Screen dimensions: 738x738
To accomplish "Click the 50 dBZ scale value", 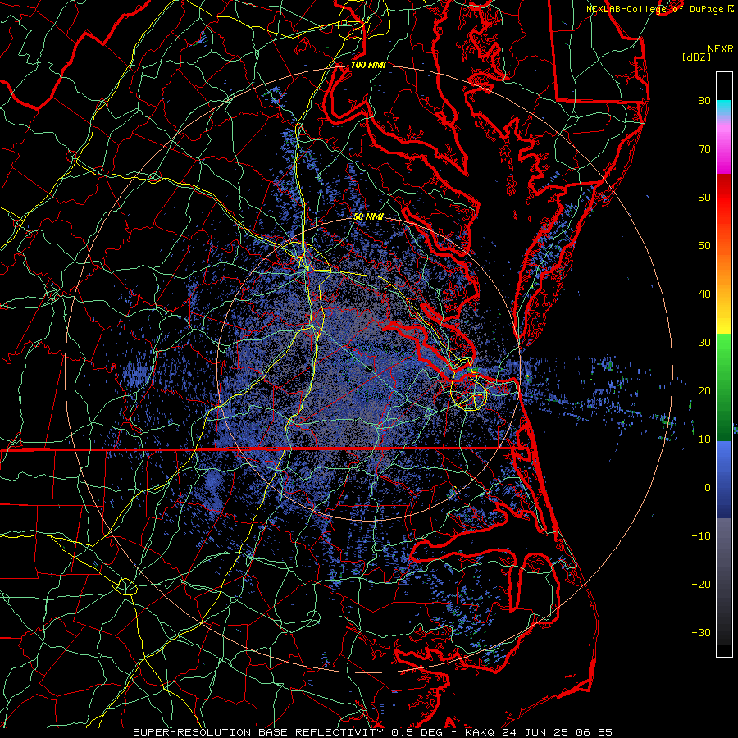I will 704,246.
